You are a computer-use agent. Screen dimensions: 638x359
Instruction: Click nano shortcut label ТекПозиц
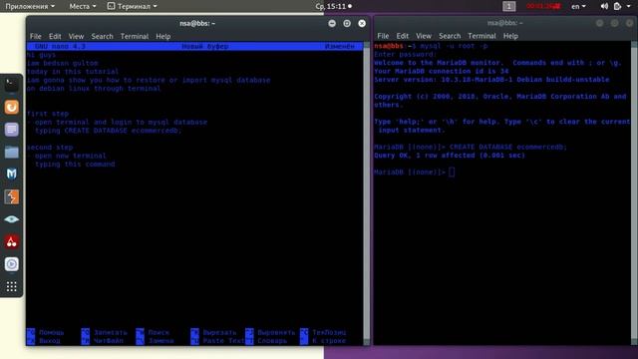click(x=329, y=332)
